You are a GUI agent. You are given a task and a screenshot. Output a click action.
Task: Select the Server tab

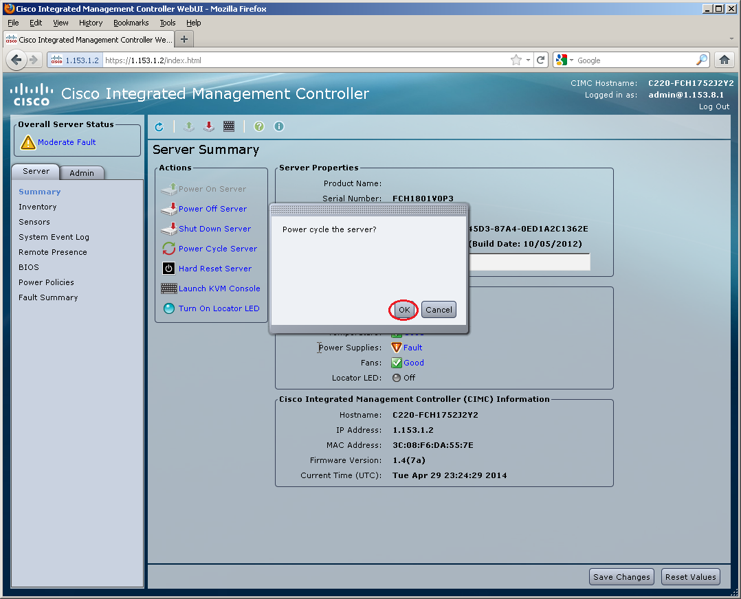(x=36, y=172)
